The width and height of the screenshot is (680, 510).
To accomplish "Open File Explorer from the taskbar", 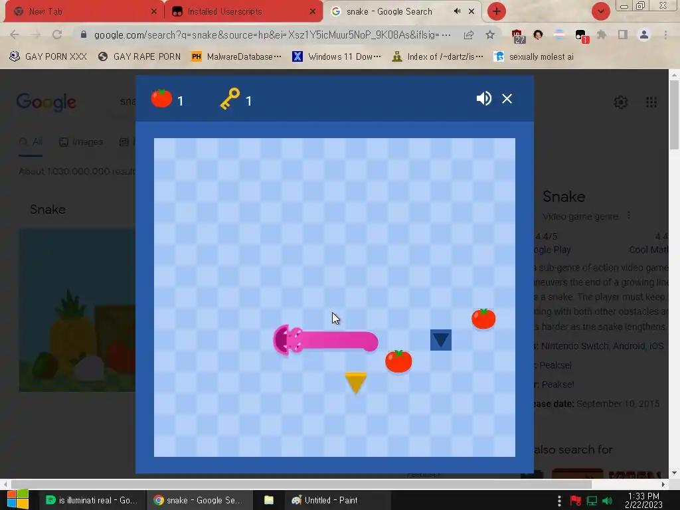I will point(269,500).
